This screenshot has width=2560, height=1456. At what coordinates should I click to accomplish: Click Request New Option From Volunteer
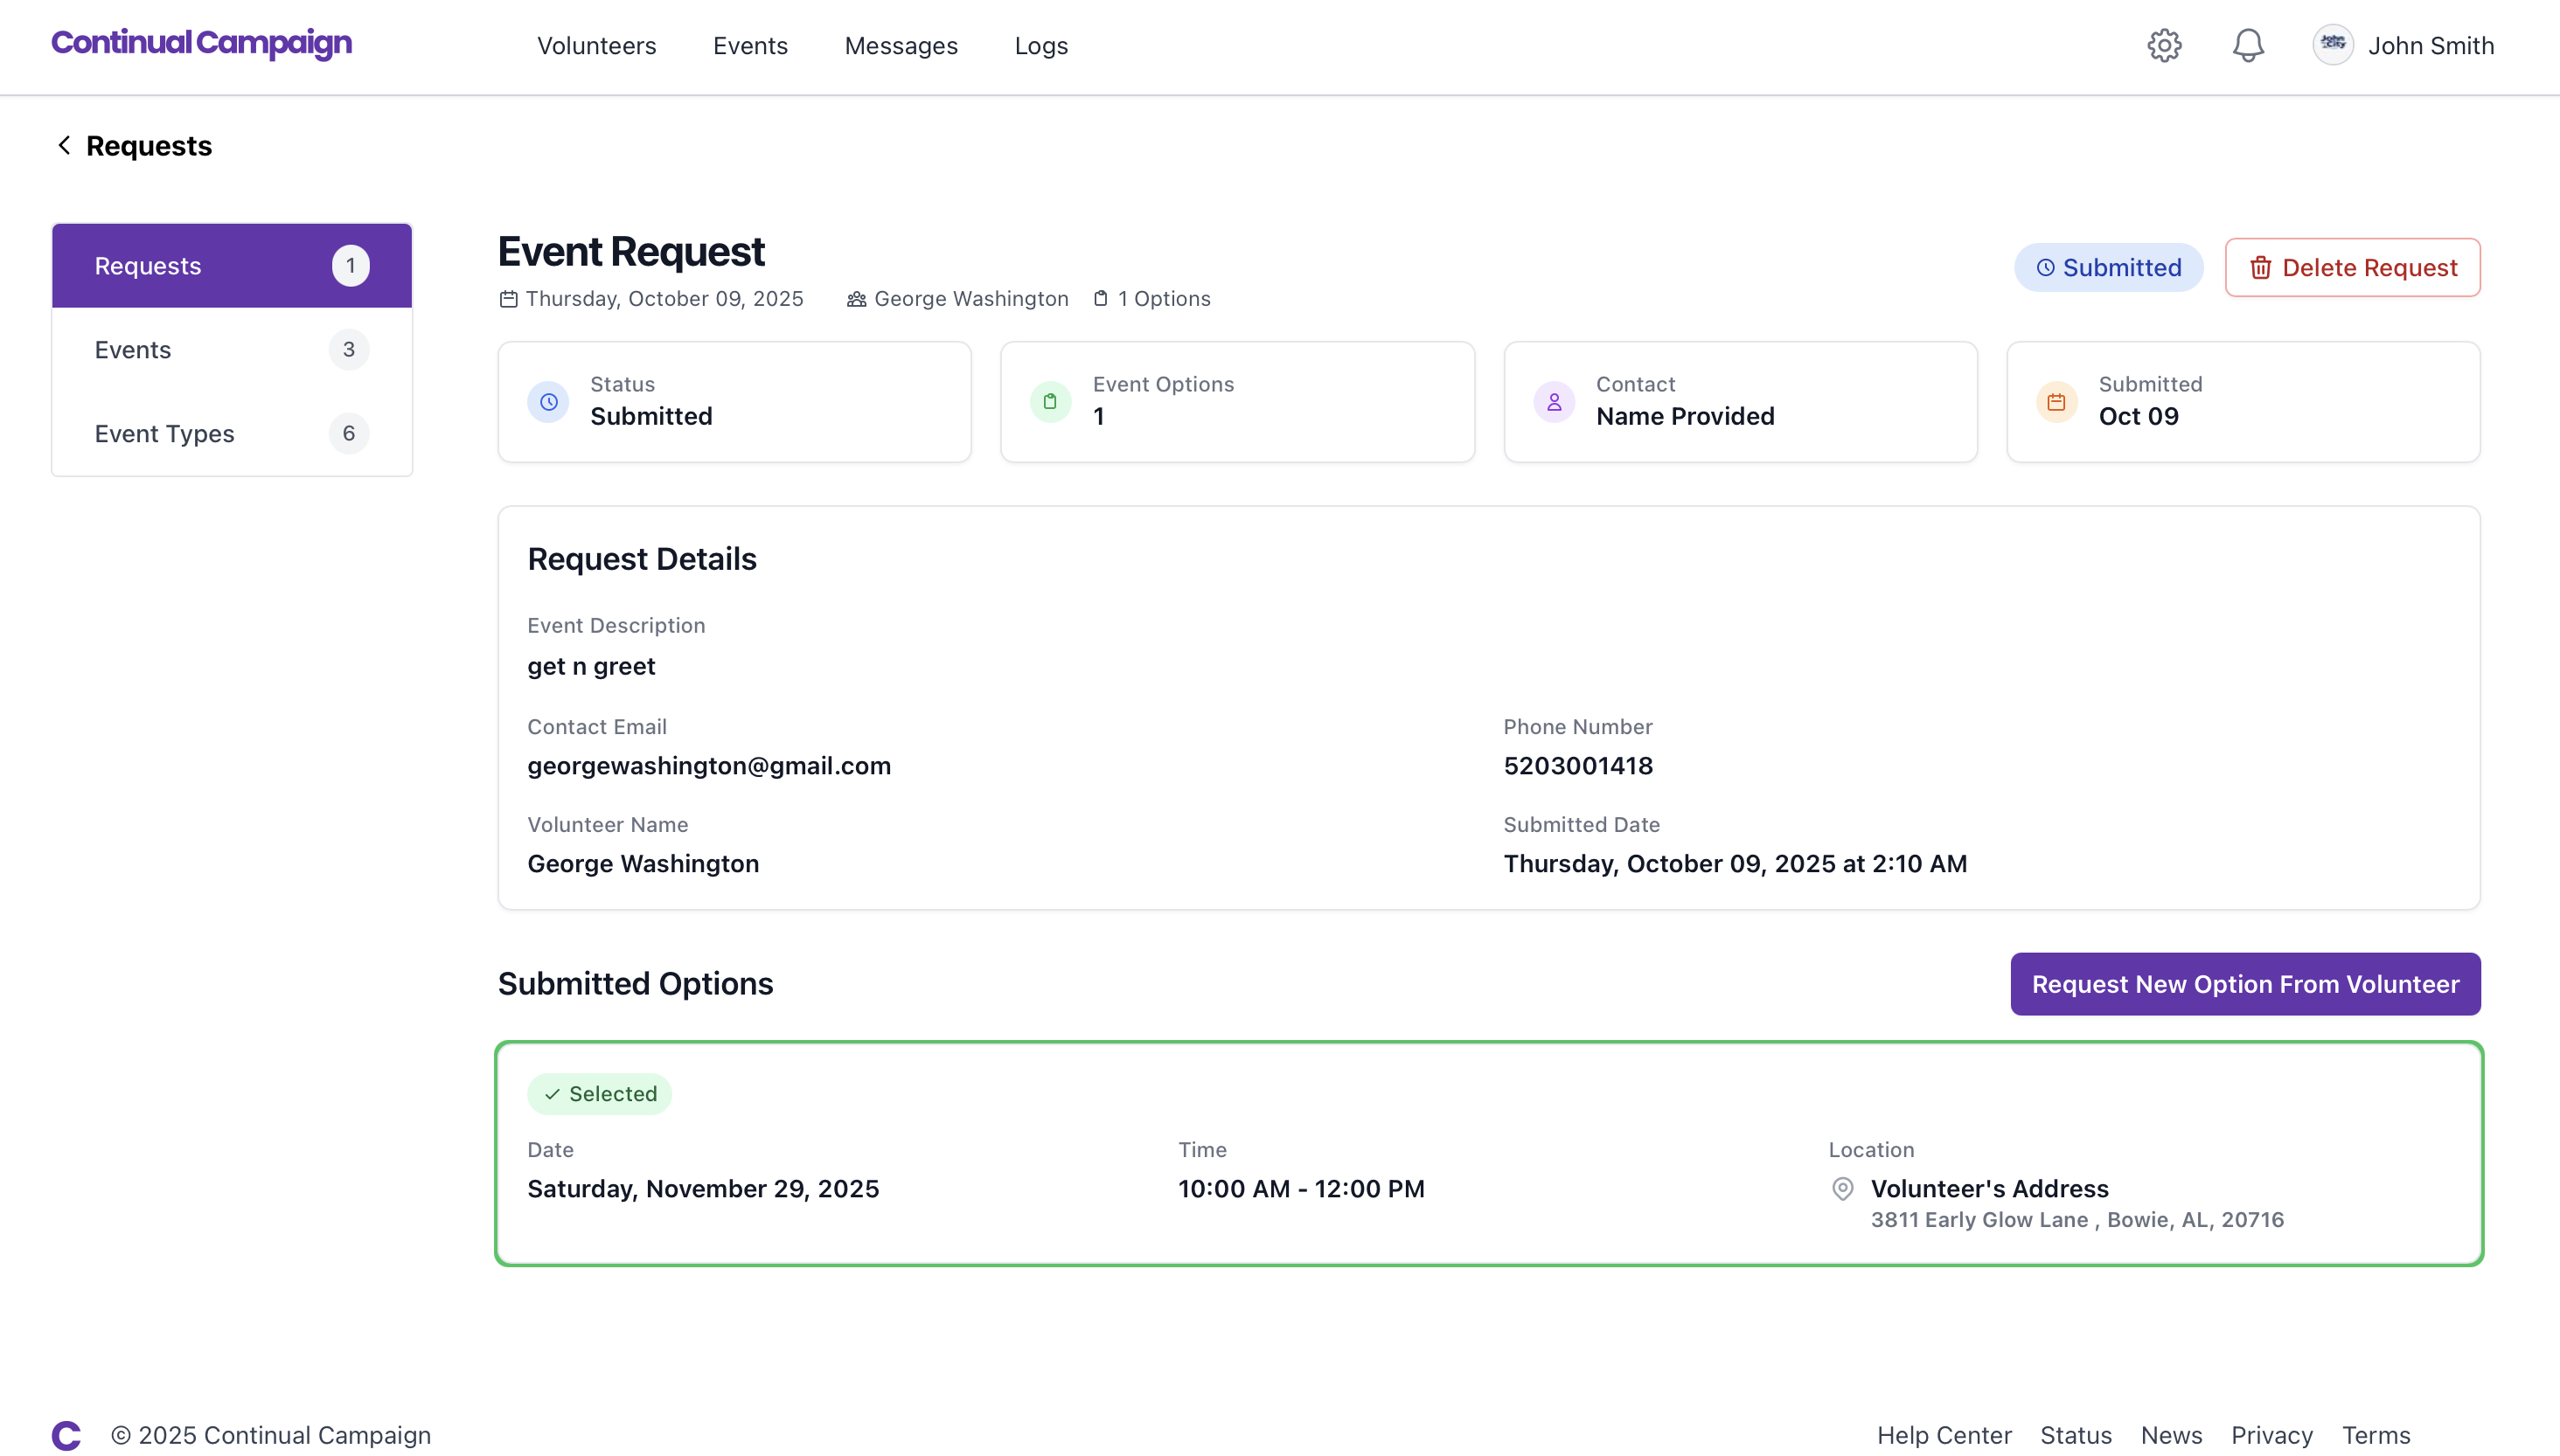coord(2245,984)
